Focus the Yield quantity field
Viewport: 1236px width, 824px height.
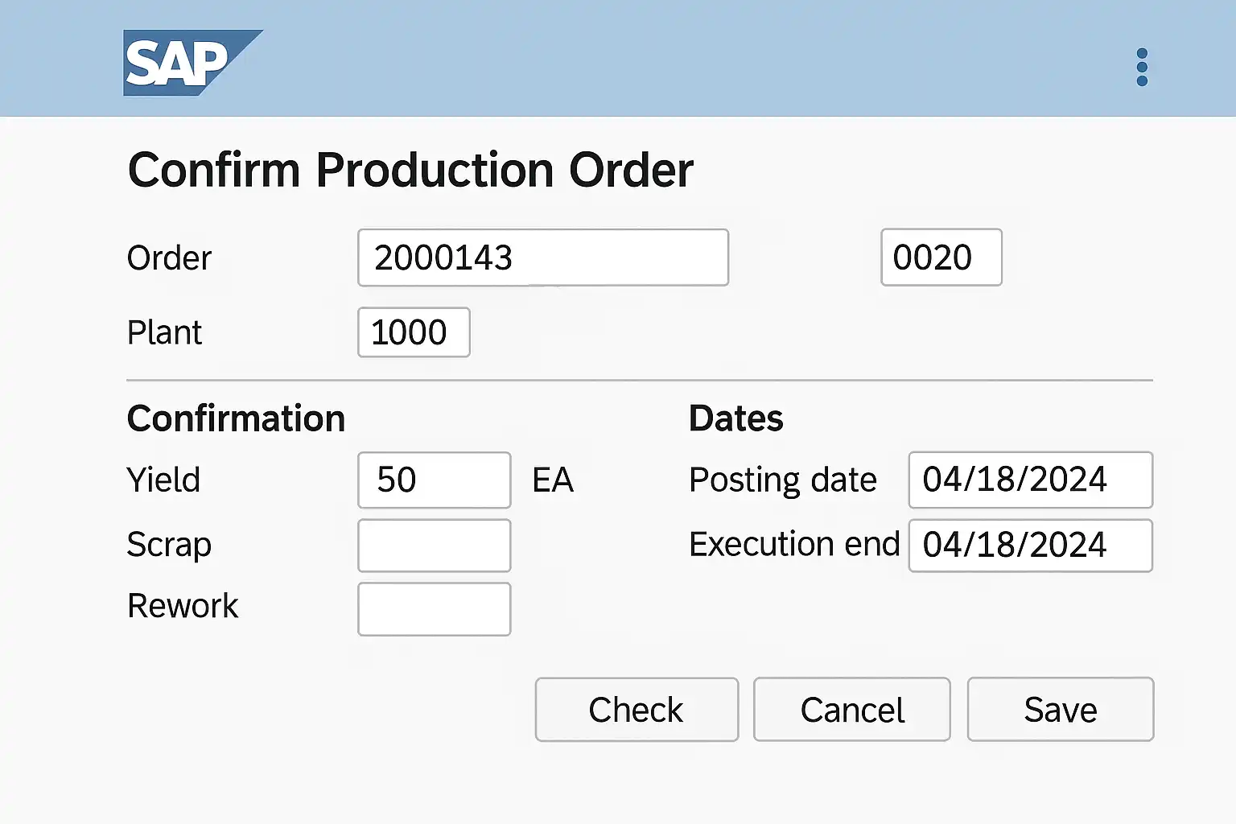pyautogui.click(x=434, y=480)
